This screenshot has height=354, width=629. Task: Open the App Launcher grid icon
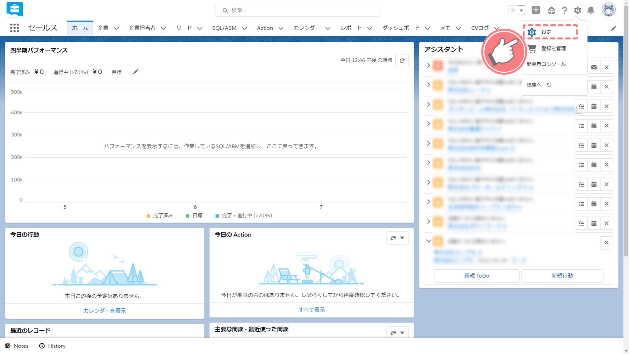pyautogui.click(x=14, y=28)
